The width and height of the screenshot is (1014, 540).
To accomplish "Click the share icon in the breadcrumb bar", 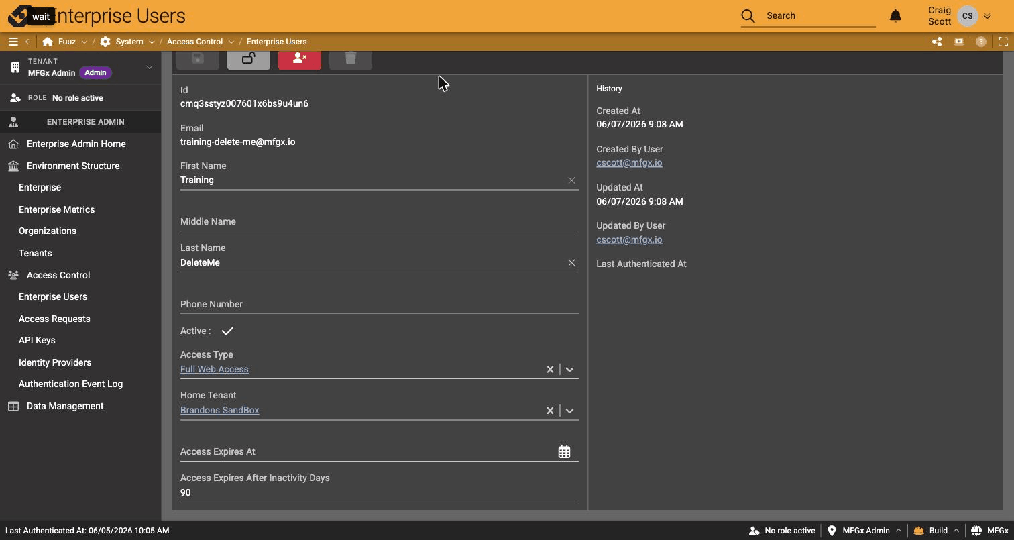I will point(937,42).
